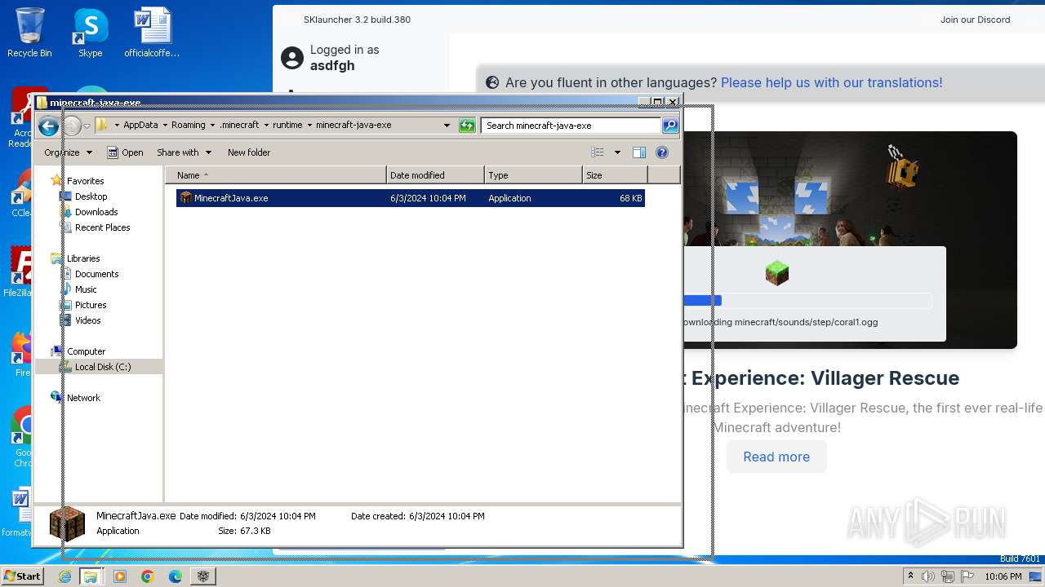Click the Search minecraft-java-exe field
The height and width of the screenshot is (587, 1045).
pos(571,126)
